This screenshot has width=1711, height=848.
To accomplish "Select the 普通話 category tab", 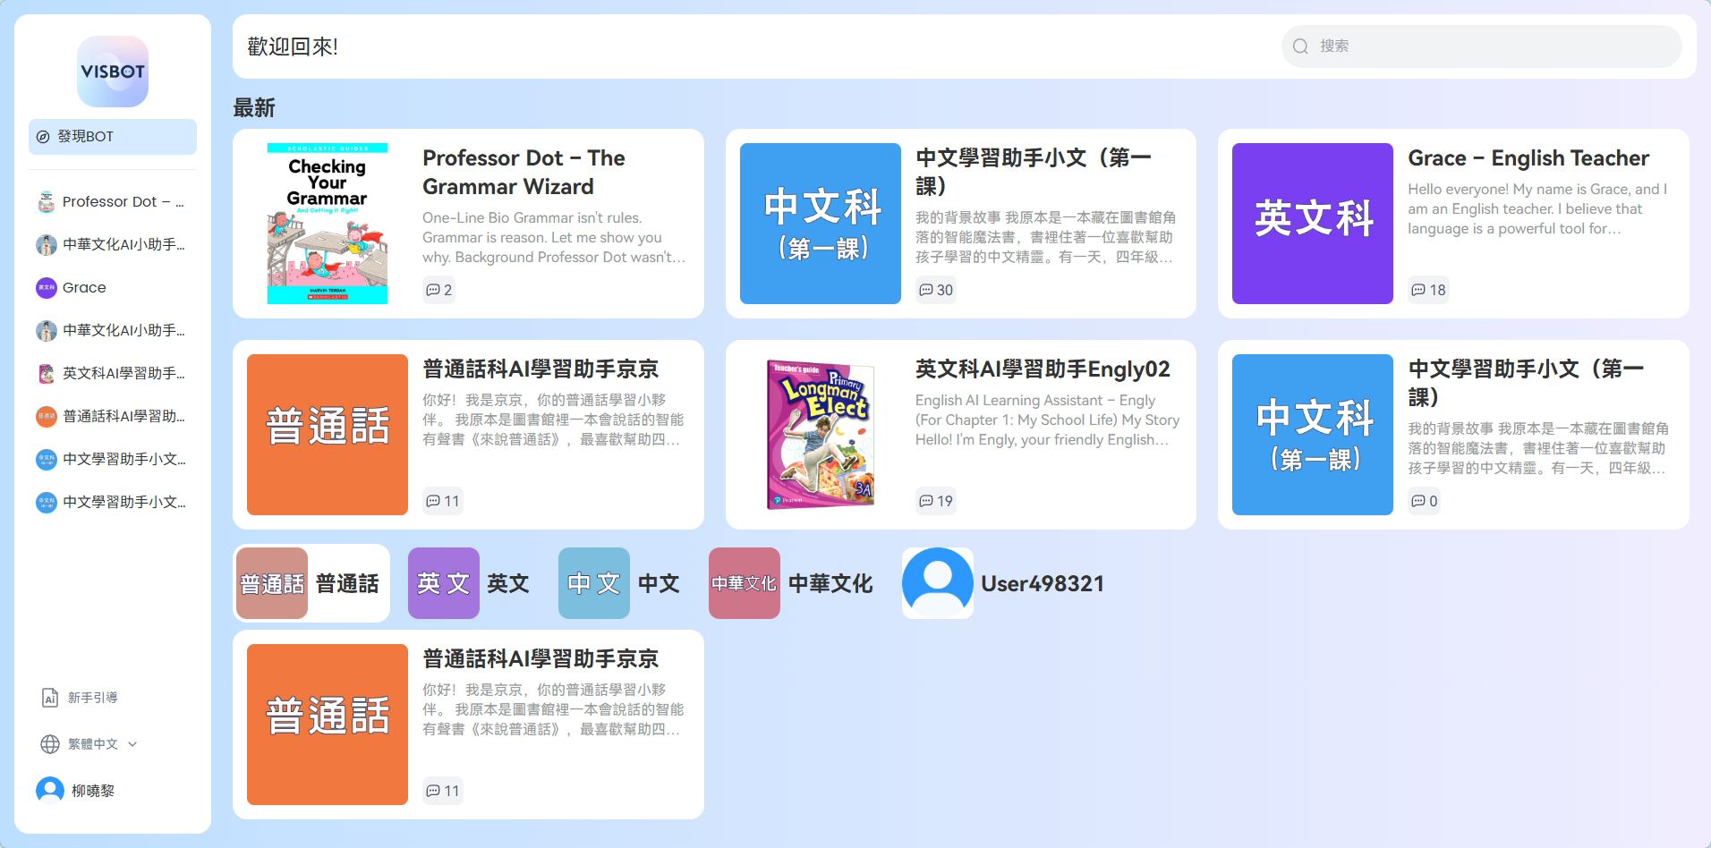I will click(x=311, y=583).
